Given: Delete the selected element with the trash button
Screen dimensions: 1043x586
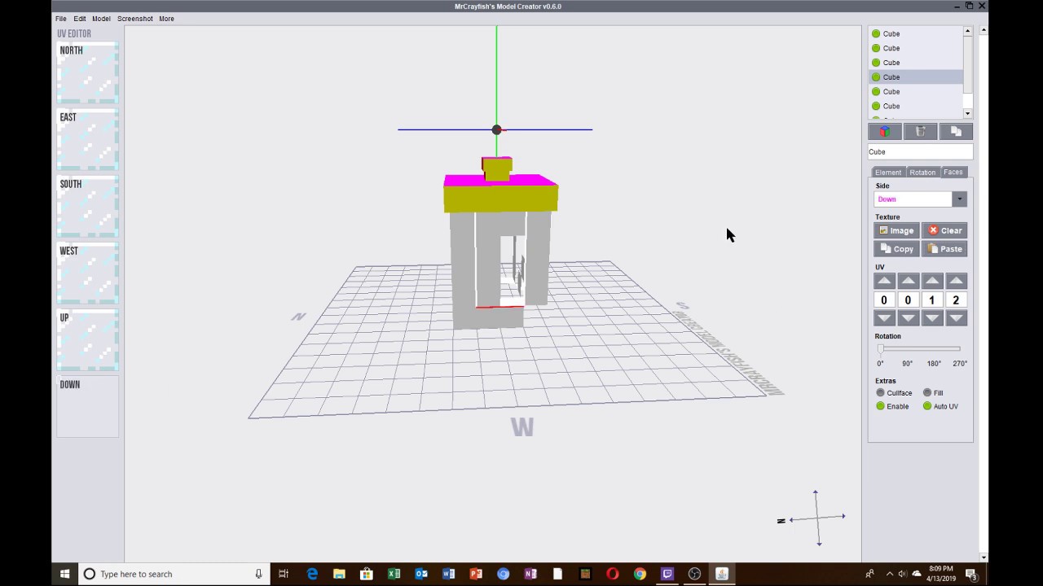Looking at the screenshot, I should click(x=920, y=132).
